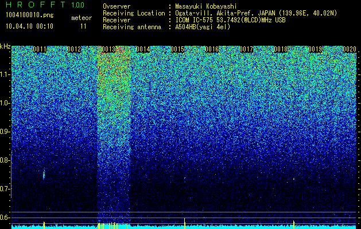
Task: Click the broadband noise burst column at 0013
Action: click(x=114, y=133)
